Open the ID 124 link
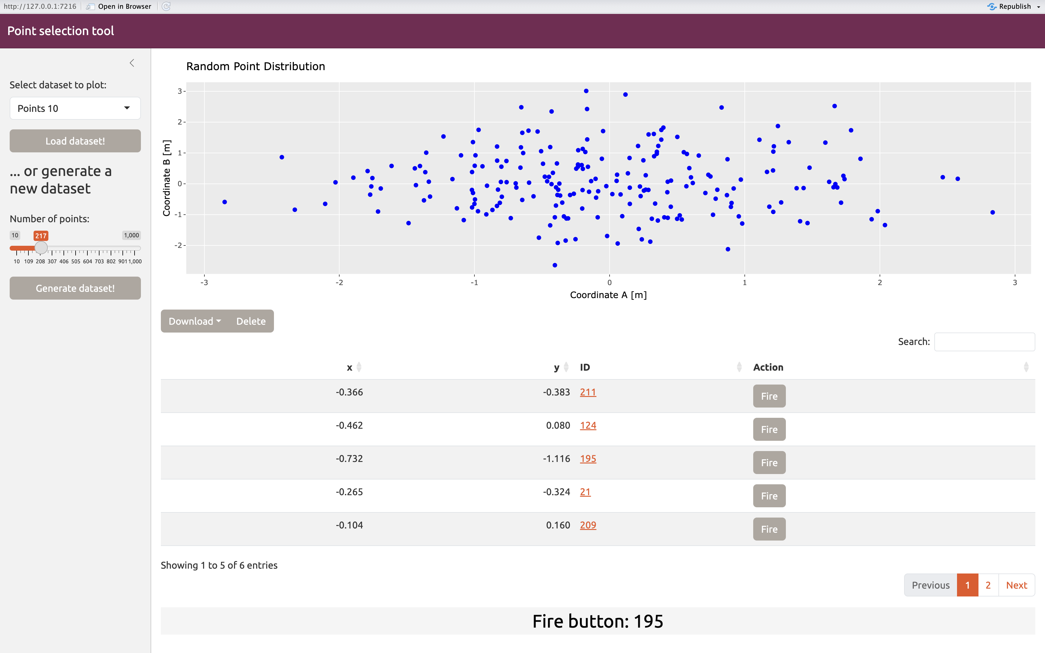This screenshot has width=1045, height=653. pyautogui.click(x=588, y=425)
